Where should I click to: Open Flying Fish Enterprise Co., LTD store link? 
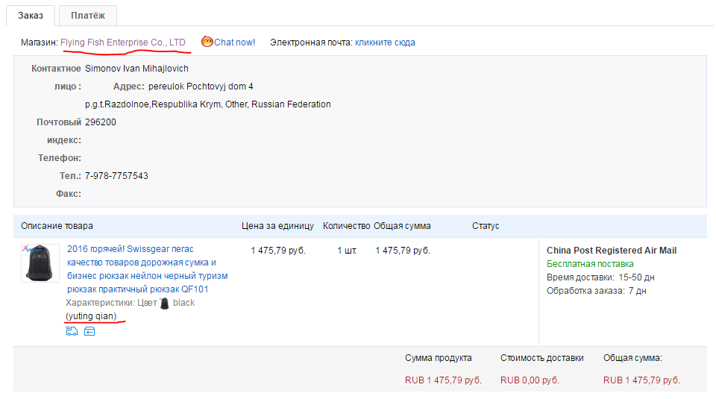[x=123, y=43]
